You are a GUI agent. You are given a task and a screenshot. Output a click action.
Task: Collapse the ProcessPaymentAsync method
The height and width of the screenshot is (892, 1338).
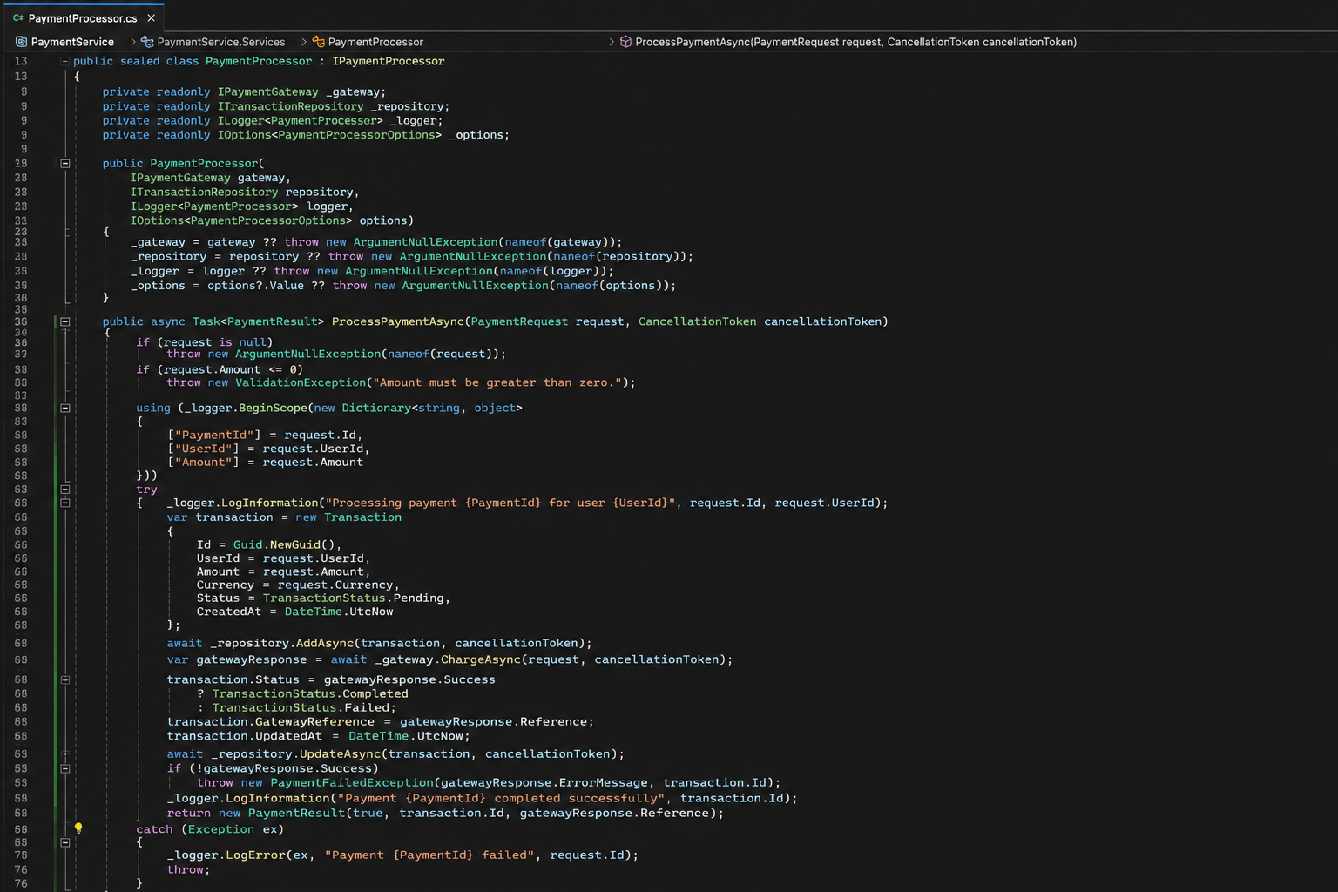pos(65,321)
